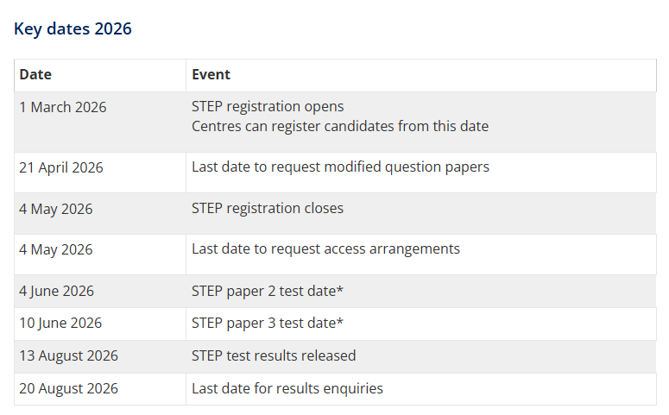669x415 pixels.
Task: Click the 'STEP registration closes' event
Action: coord(268,208)
